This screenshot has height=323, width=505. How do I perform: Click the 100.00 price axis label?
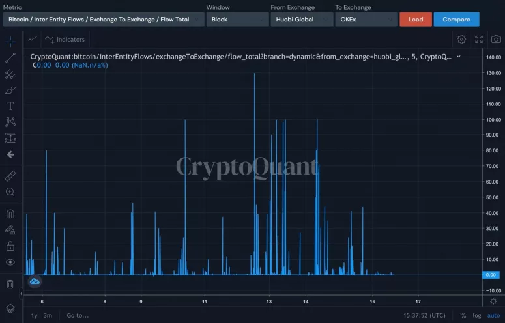click(493, 120)
